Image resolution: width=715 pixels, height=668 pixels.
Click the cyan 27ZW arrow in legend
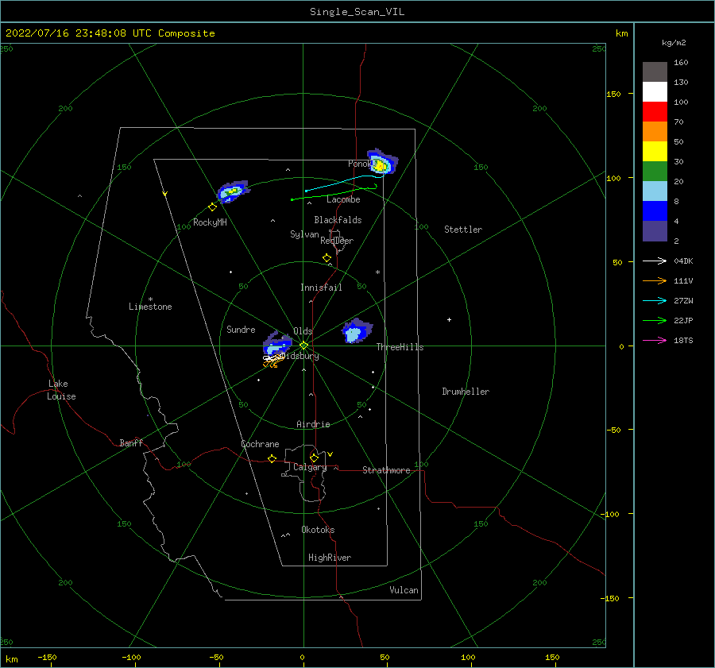coord(655,300)
